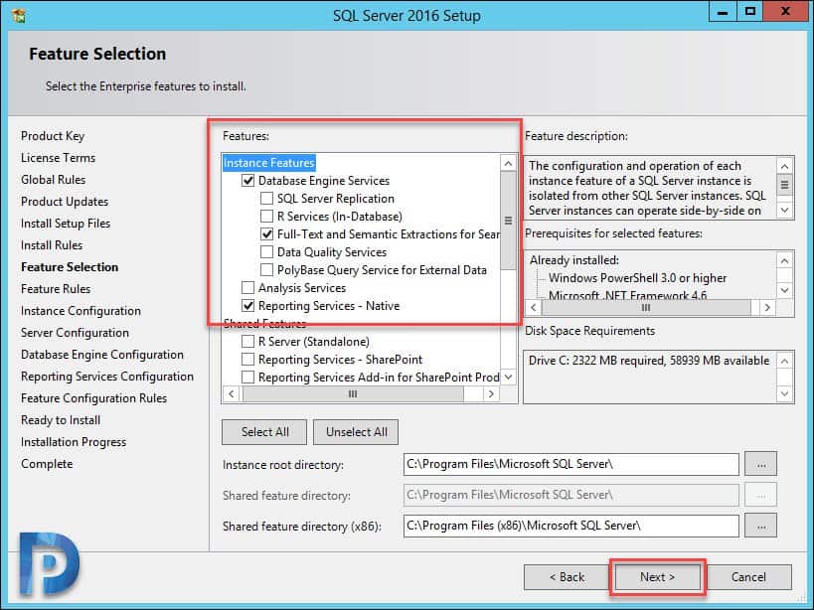The height and width of the screenshot is (610, 814).
Task: Select the Ready to Install step
Action: 61,420
